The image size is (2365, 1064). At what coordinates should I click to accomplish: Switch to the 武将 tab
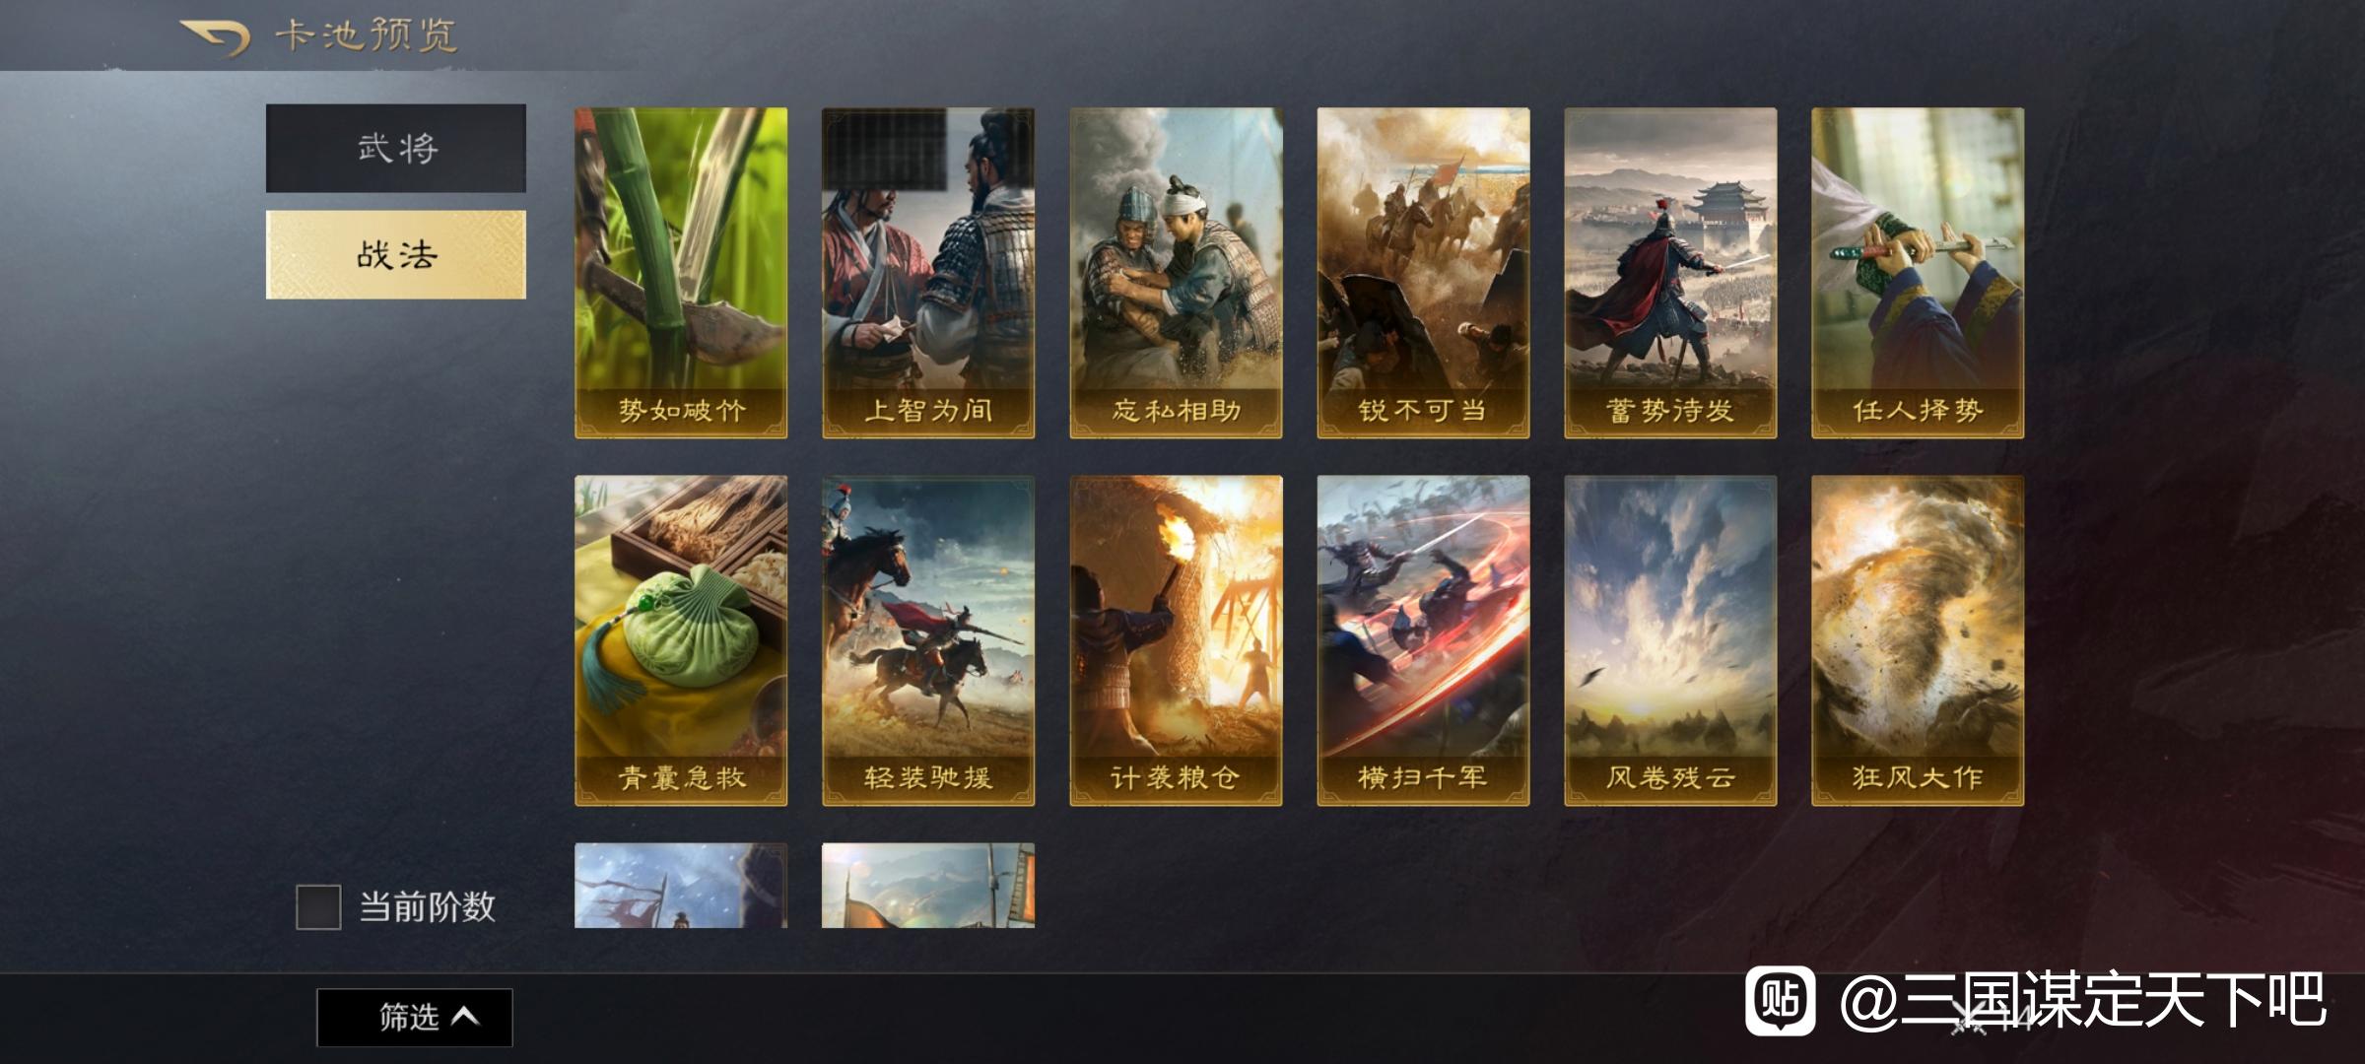395,148
